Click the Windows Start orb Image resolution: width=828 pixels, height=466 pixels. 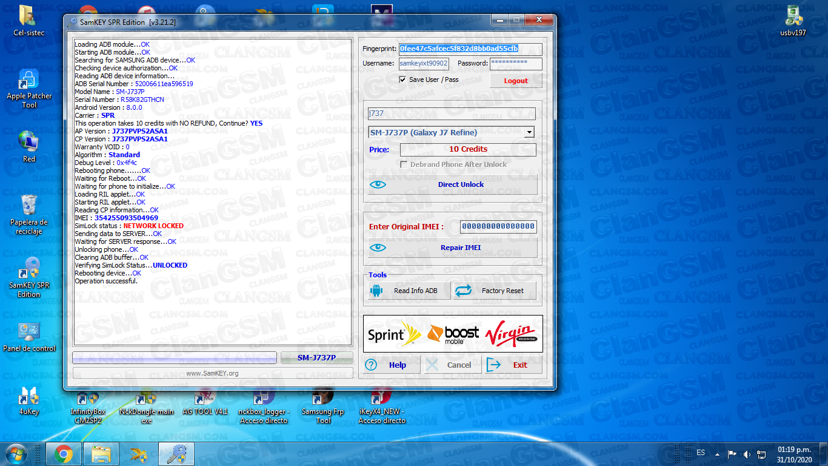(15, 454)
